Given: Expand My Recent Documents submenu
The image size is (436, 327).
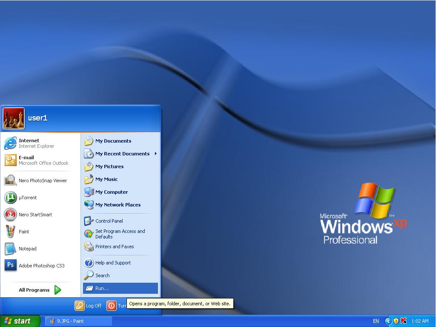Looking at the screenshot, I should click(122, 154).
